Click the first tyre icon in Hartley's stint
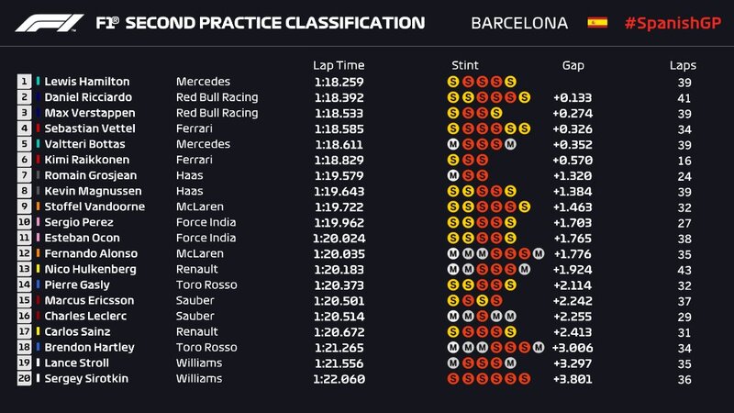The height and width of the screenshot is (413, 734). point(453,347)
